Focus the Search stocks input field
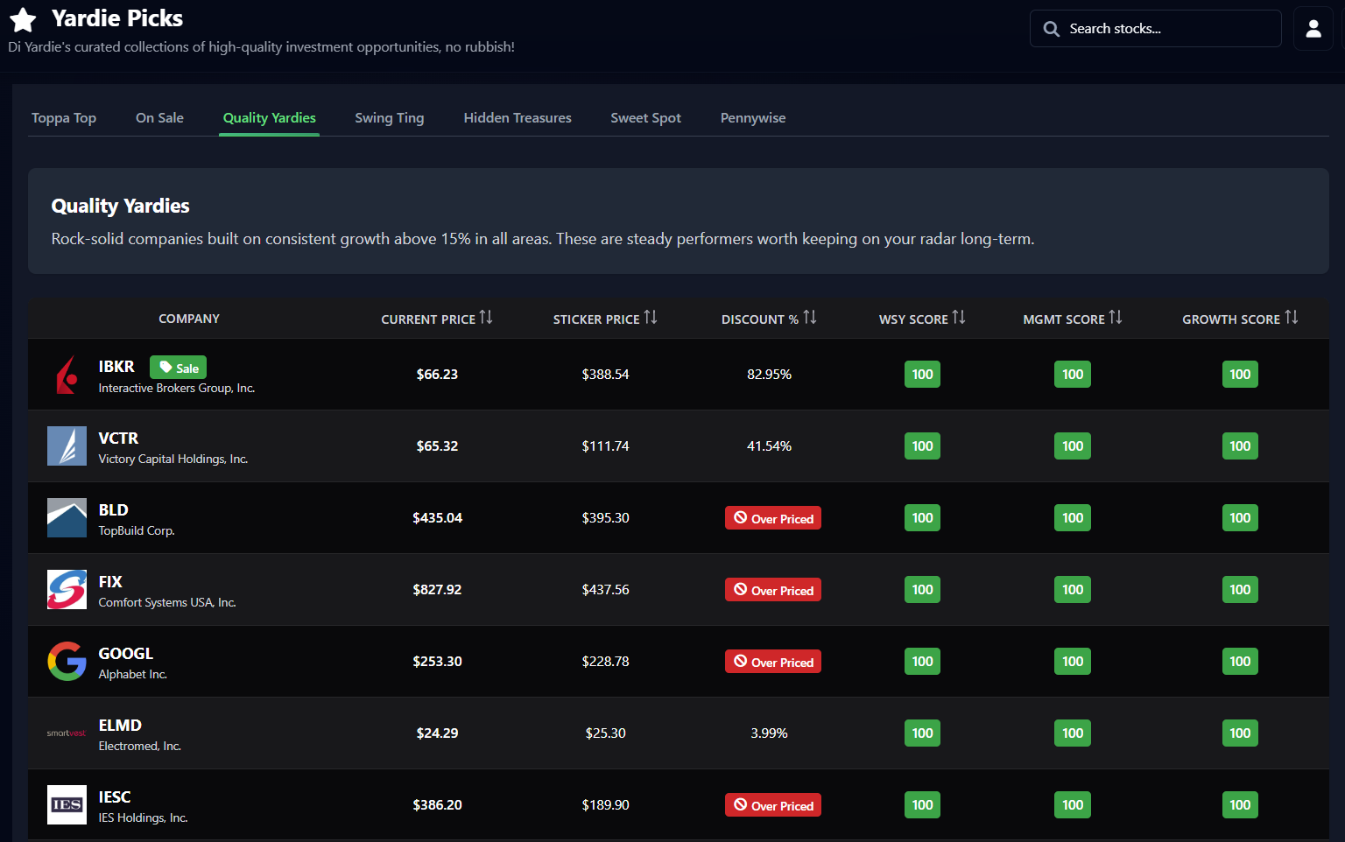 [x=1156, y=29]
